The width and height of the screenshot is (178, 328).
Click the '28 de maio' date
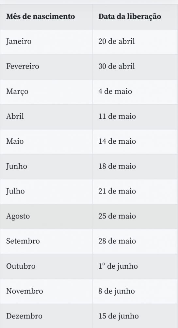click(117, 241)
